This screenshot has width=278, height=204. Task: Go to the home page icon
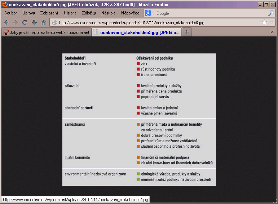(x=44, y=22)
